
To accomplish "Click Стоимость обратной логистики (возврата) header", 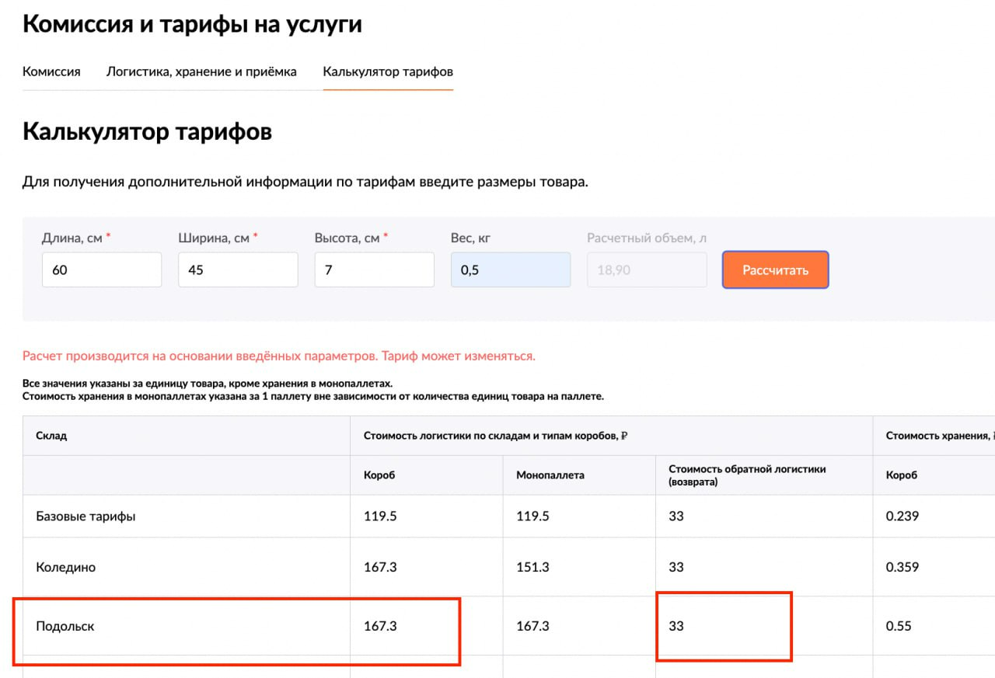I will (746, 475).
